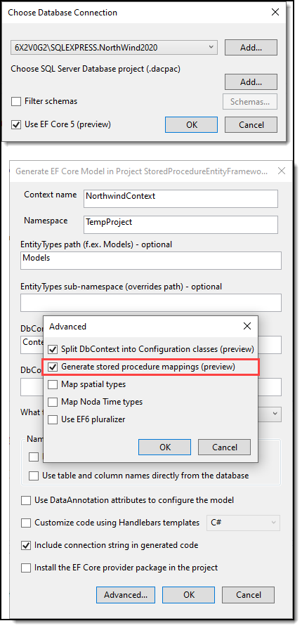Check Install the EF Core provider package
The width and height of the screenshot is (302, 628).
point(26,568)
